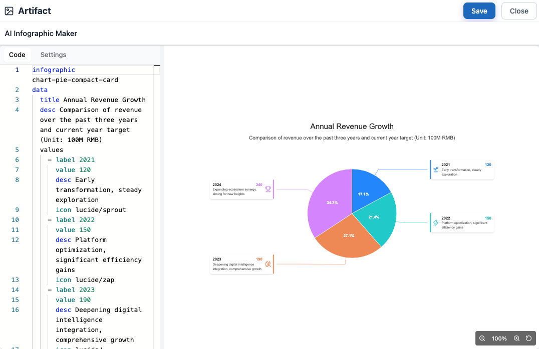Click the chart subtitle about revenue comparison
The image size is (539, 349).
tap(352, 137)
